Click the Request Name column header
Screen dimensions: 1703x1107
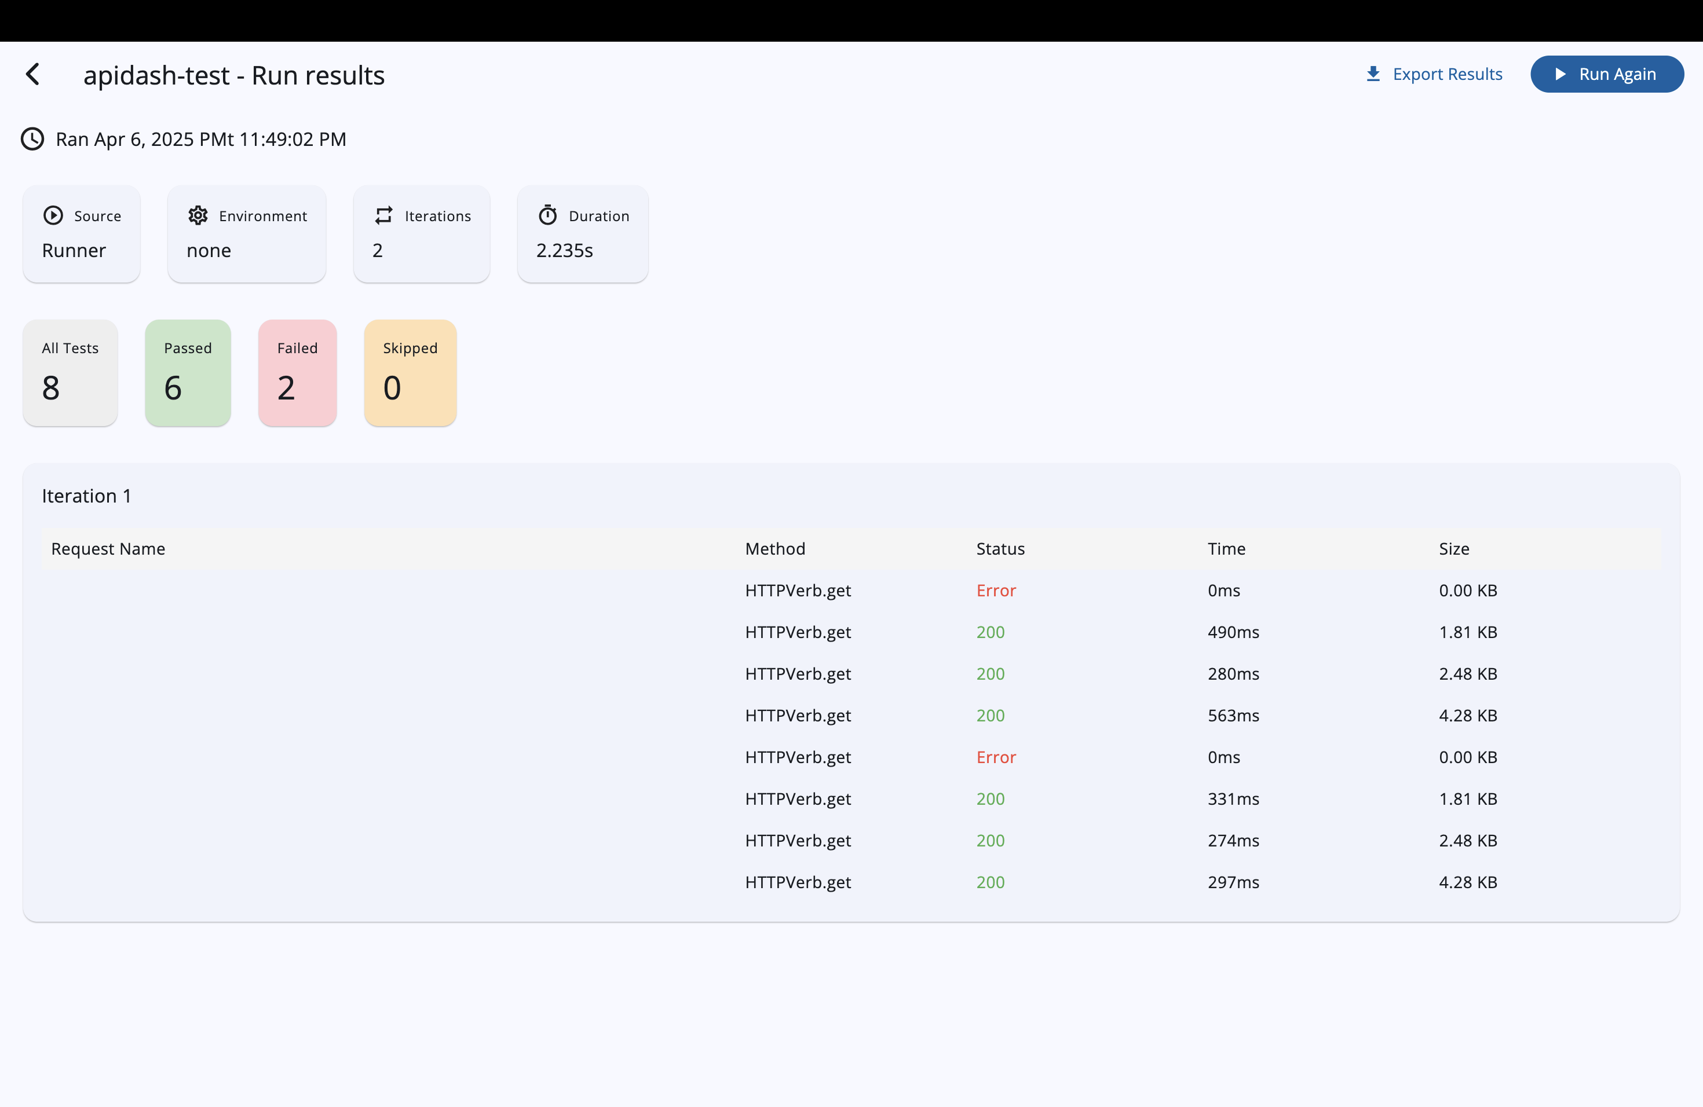[108, 548]
